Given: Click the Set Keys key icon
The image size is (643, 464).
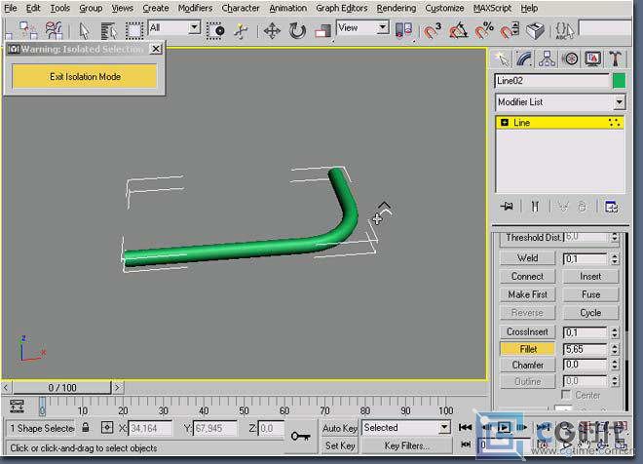Looking at the screenshot, I should (301, 436).
